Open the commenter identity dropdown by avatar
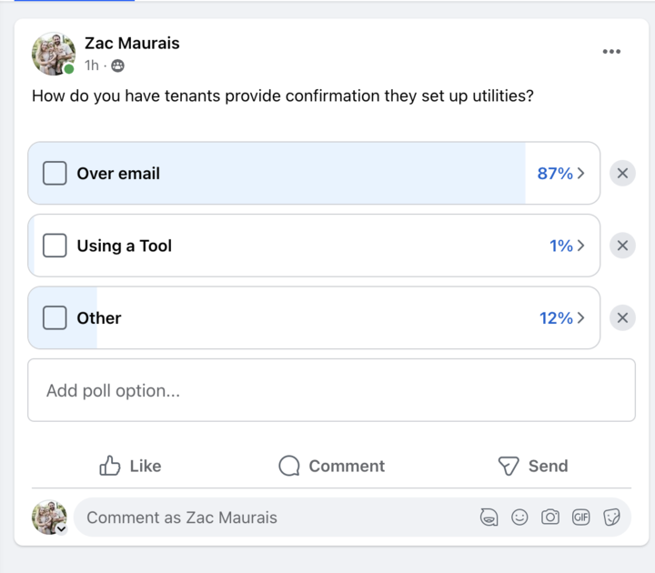 click(x=61, y=529)
